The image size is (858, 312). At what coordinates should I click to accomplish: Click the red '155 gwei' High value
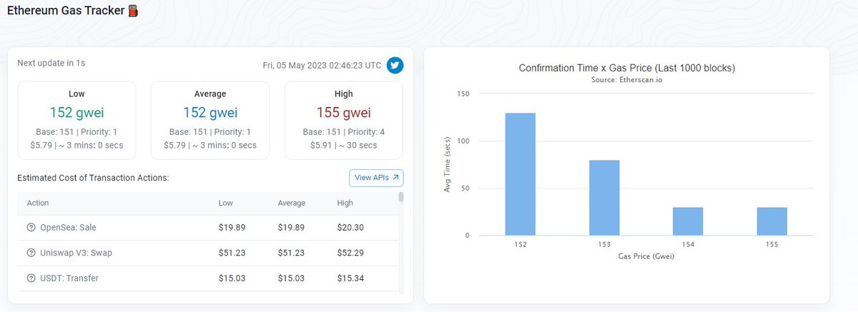(343, 112)
